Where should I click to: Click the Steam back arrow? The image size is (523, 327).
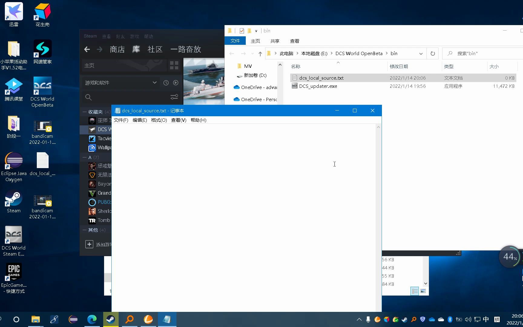click(87, 49)
